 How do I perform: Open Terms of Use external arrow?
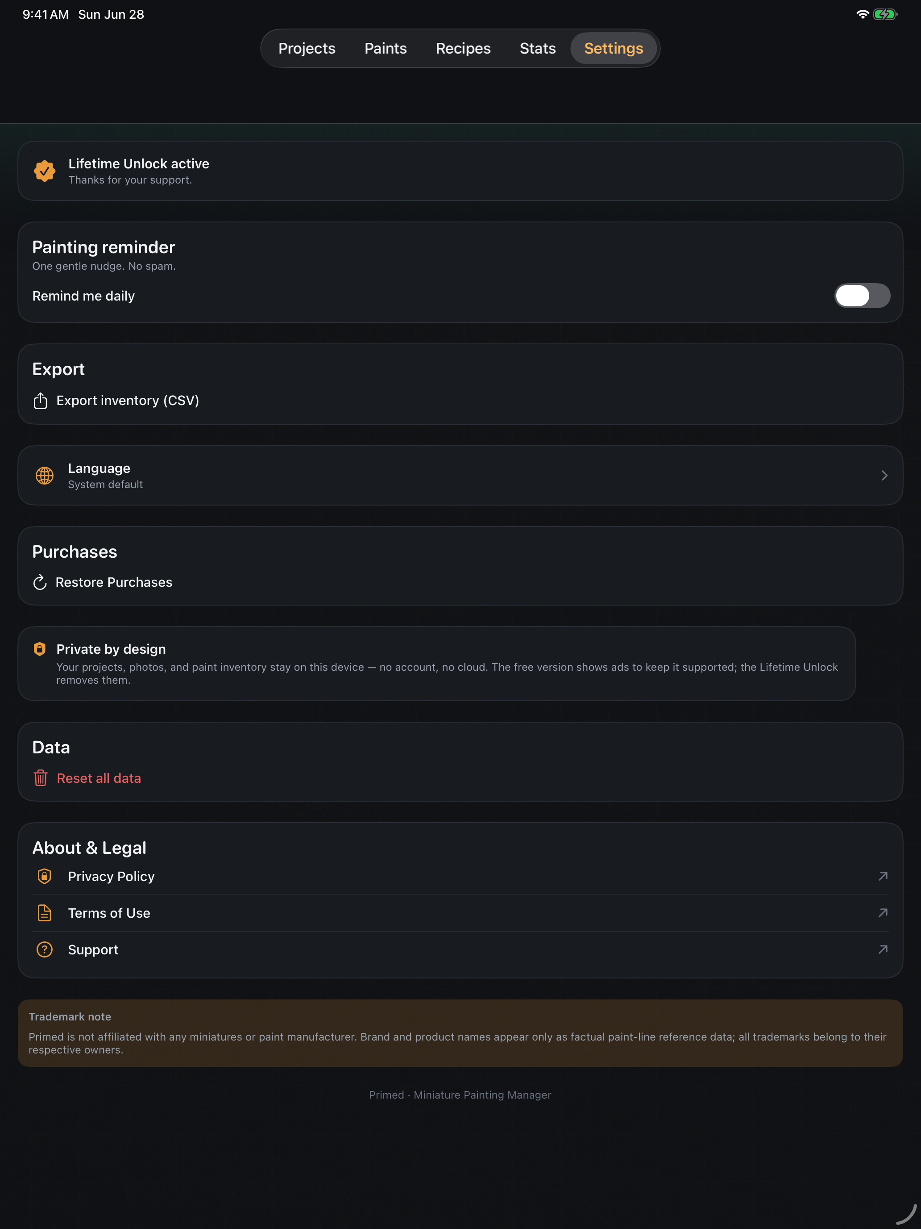883,913
